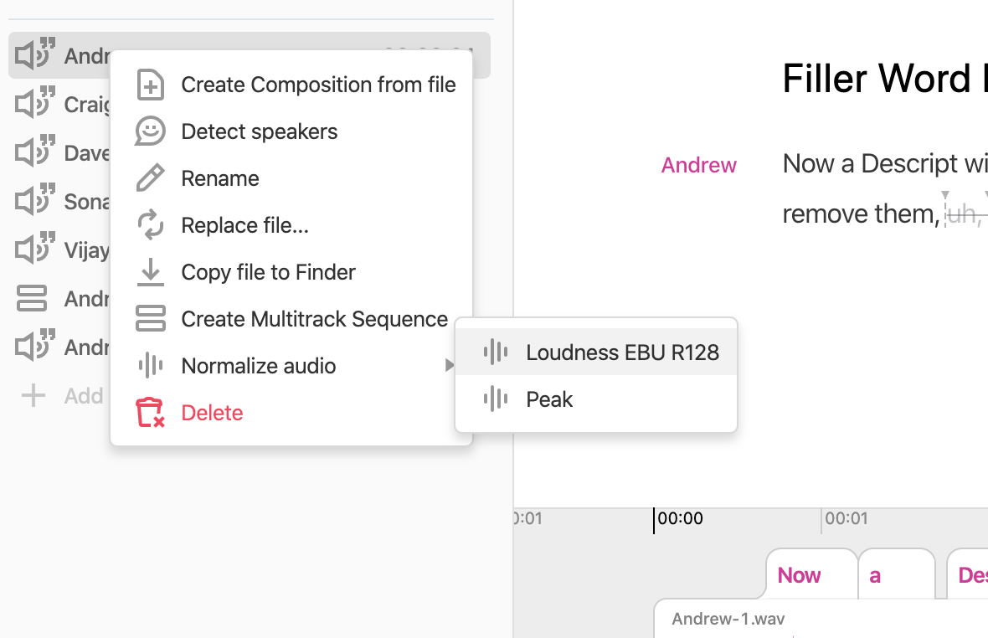The height and width of the screenshot is (638, 988).
Task: Click the Peak waveform icon
Action: (x=496, y=399)
